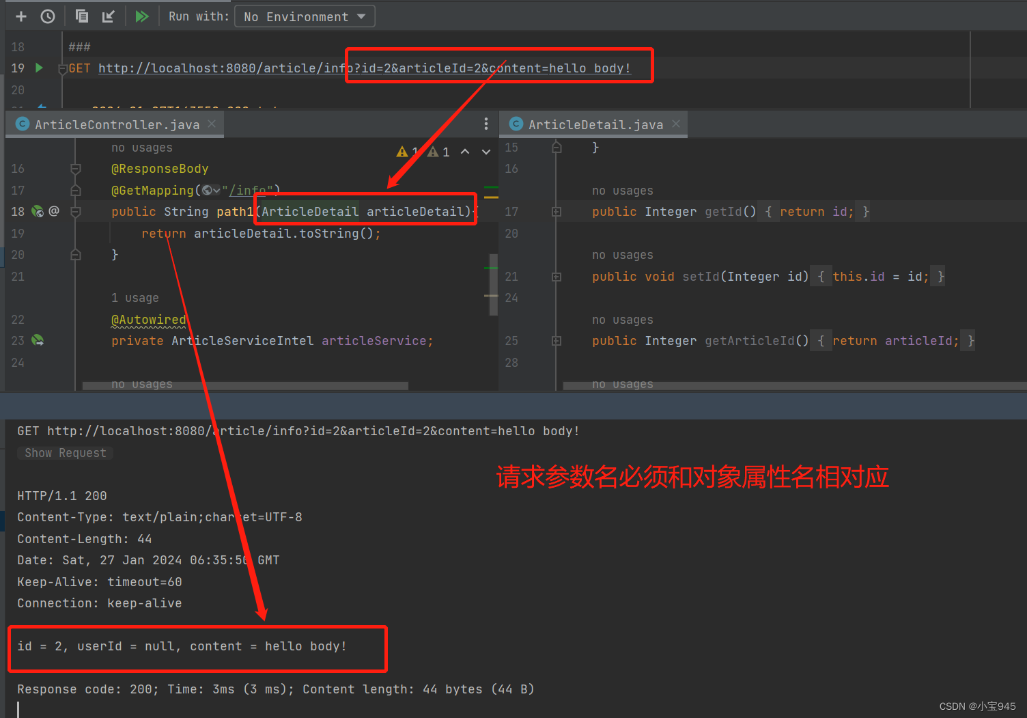Click the Response code 200 summary line
The width and height of the screenshot is (1027, 718).
tap(276, 689)
